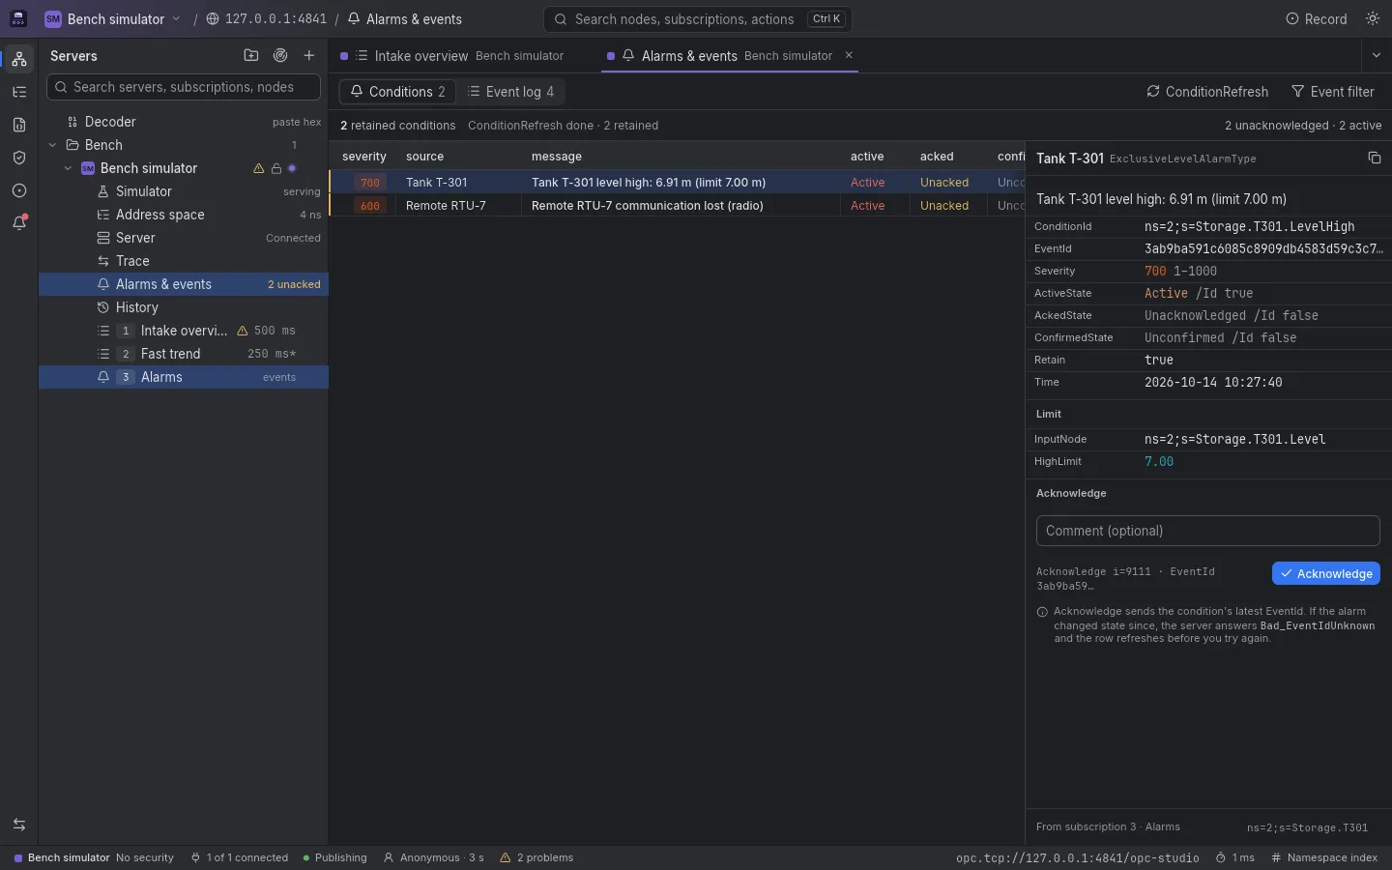1392x870 pixels.
Task: Start recording with the Record button
Action: coord(1316,18)
